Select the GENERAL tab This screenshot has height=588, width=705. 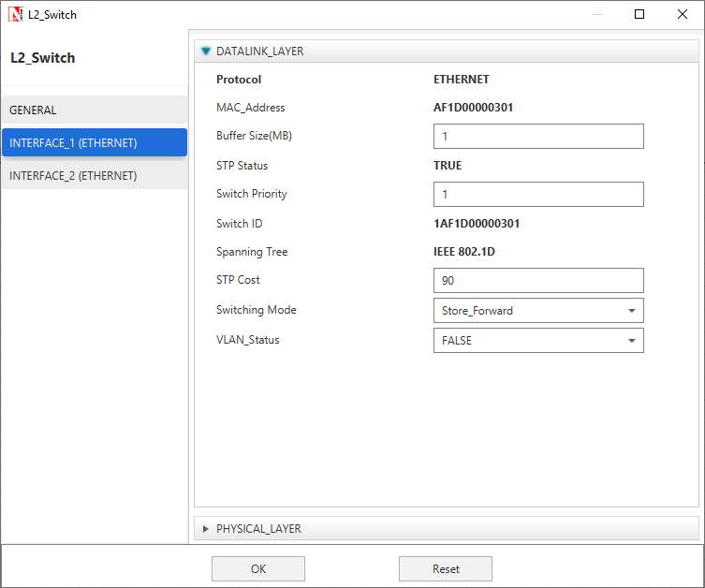[94, 110]
